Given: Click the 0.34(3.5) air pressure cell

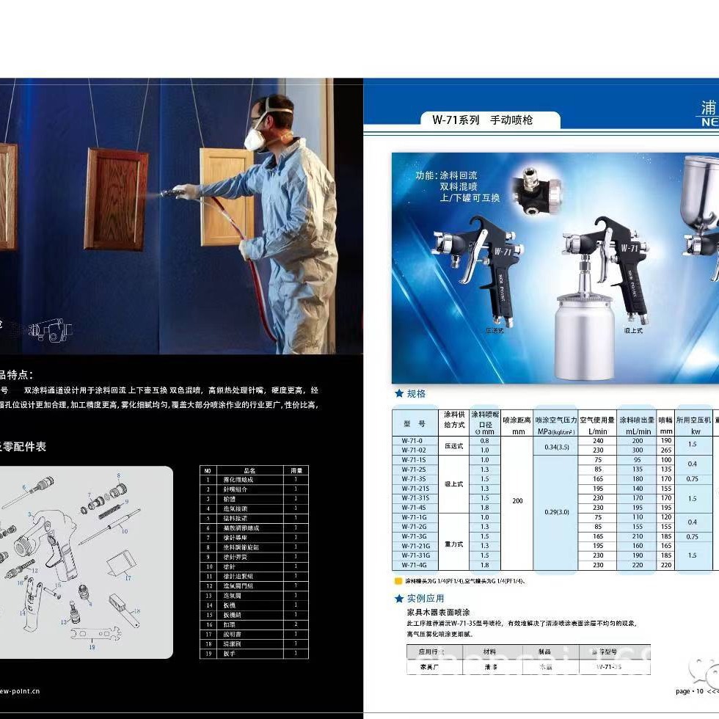Looking at the screenshot, I should (556, 446).
